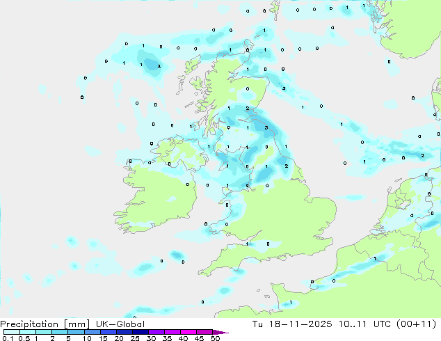Viewport: 441px width, 341px height.
Task: Click the "2" value in the Atlantic northwest of the Hebrides
Action: click(159, 66)
